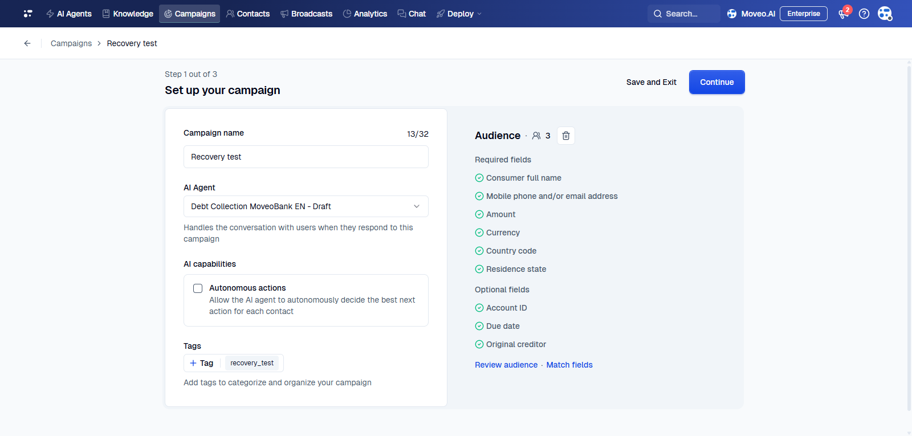Image resolution: width=912 pixels, height=436 pixels.
Task: Click check icon next to Currency
Action: (479, 233)
